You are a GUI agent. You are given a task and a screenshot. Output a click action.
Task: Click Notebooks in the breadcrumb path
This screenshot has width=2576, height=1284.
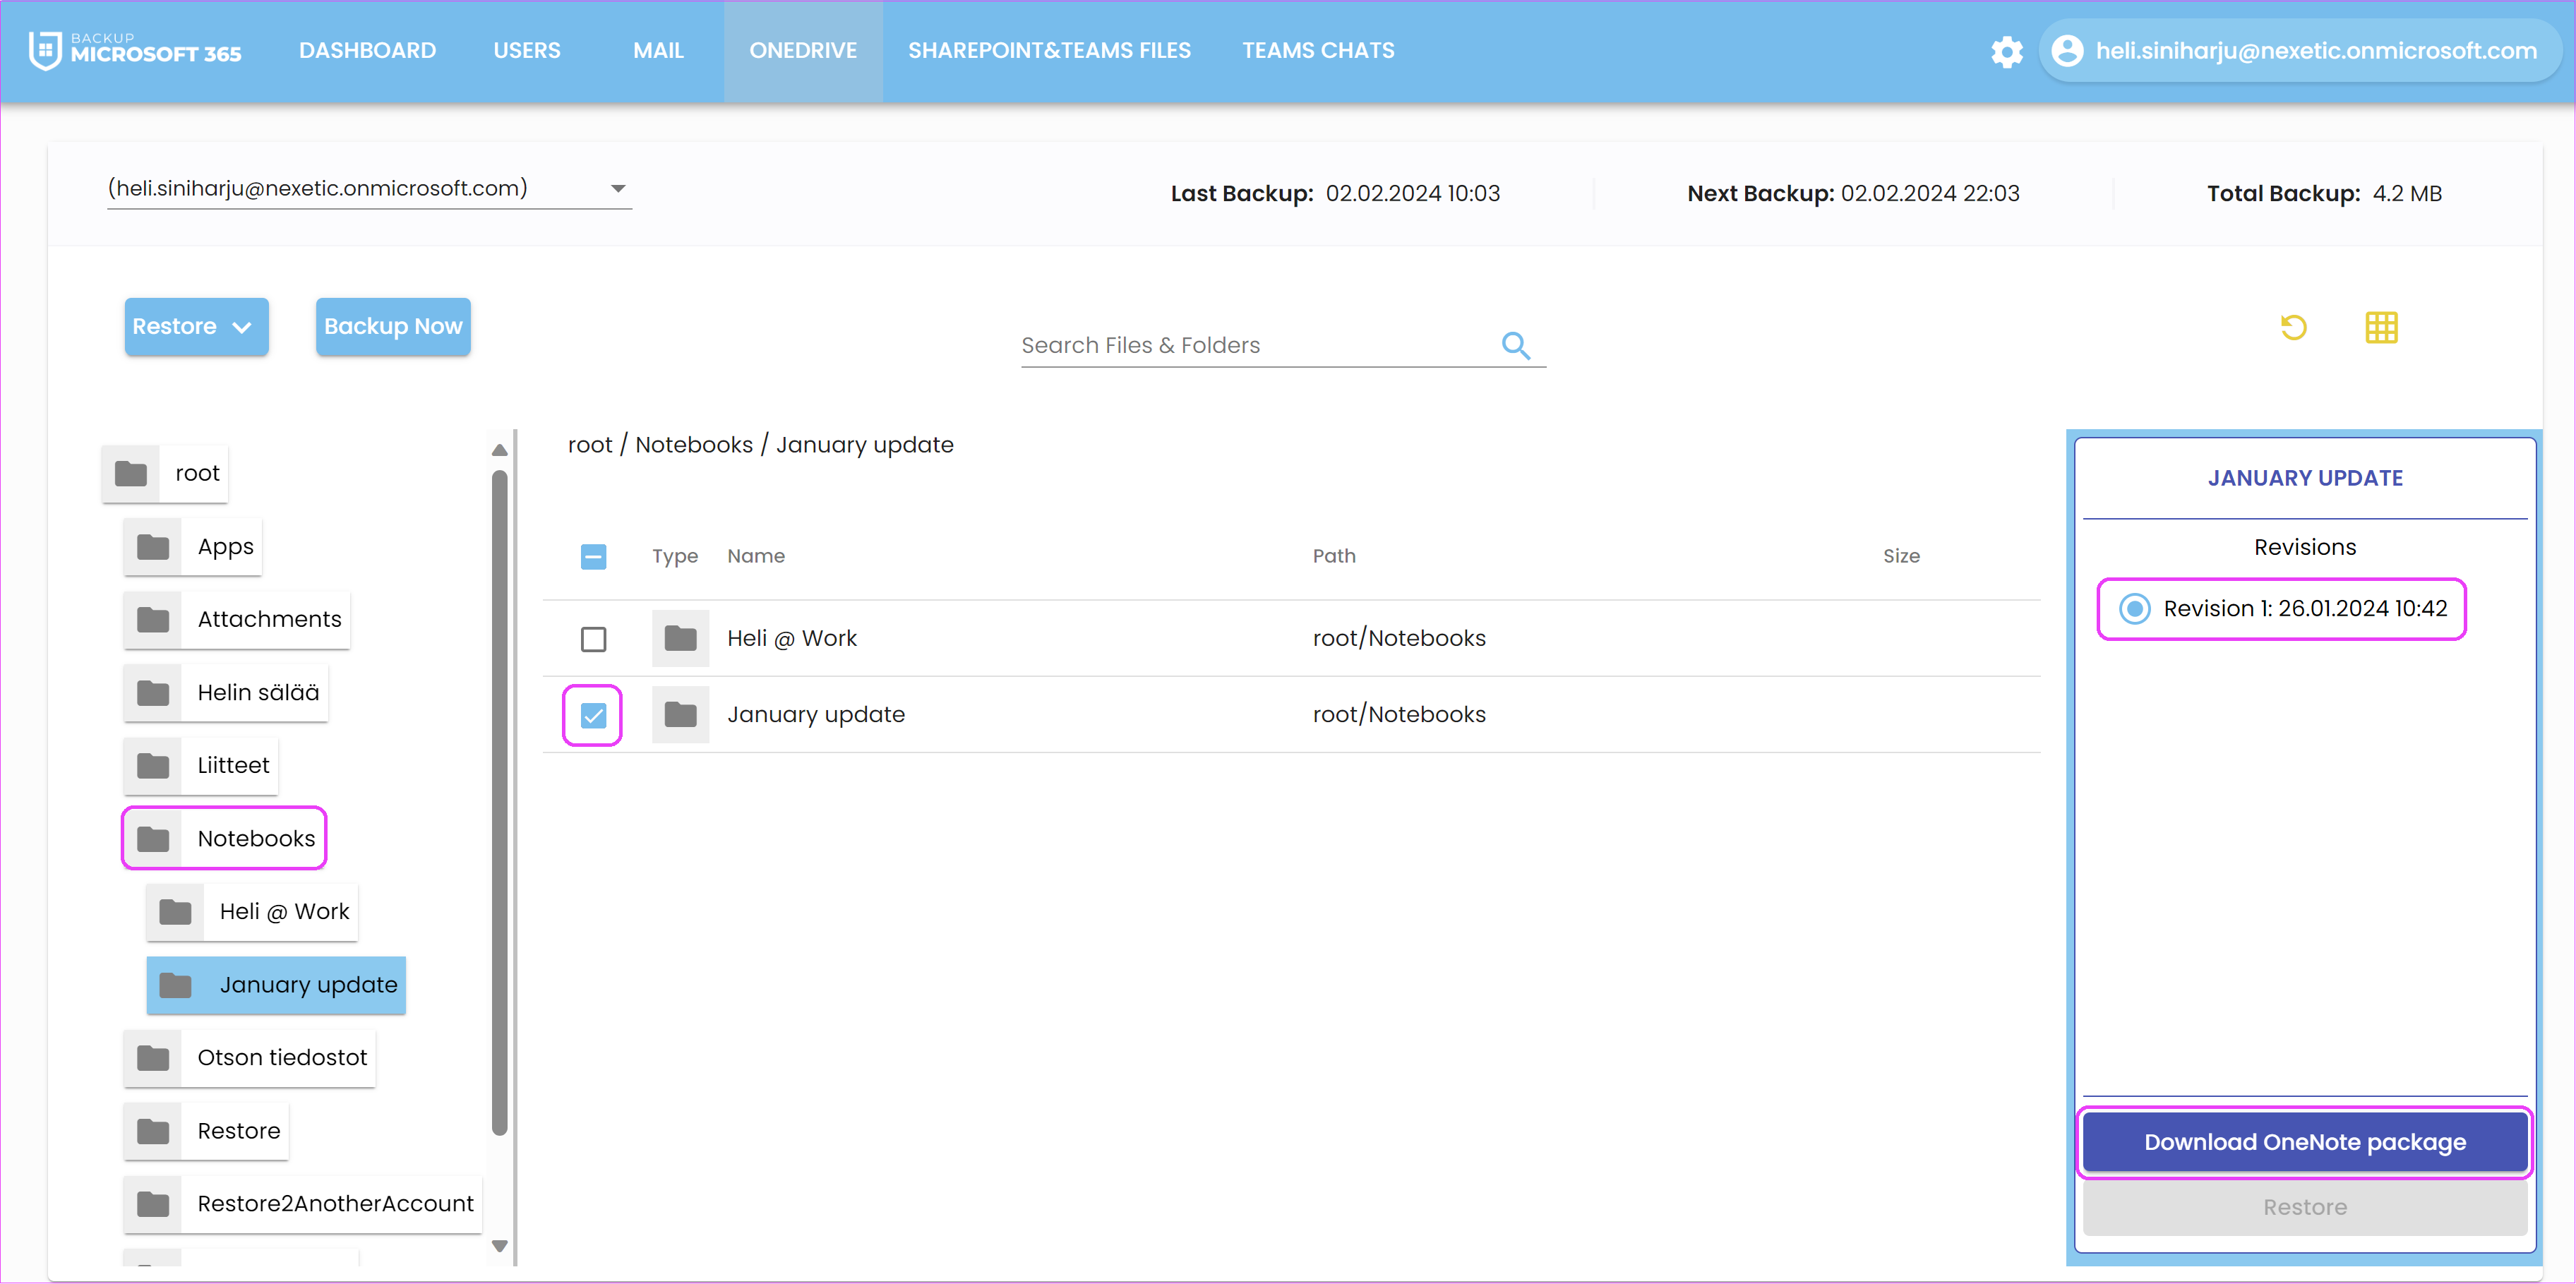[693, 445]
